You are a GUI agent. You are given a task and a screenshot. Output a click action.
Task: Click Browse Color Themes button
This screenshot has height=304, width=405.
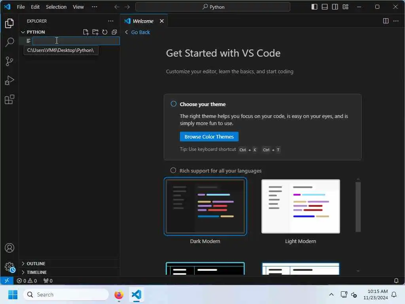click(209, 137)
